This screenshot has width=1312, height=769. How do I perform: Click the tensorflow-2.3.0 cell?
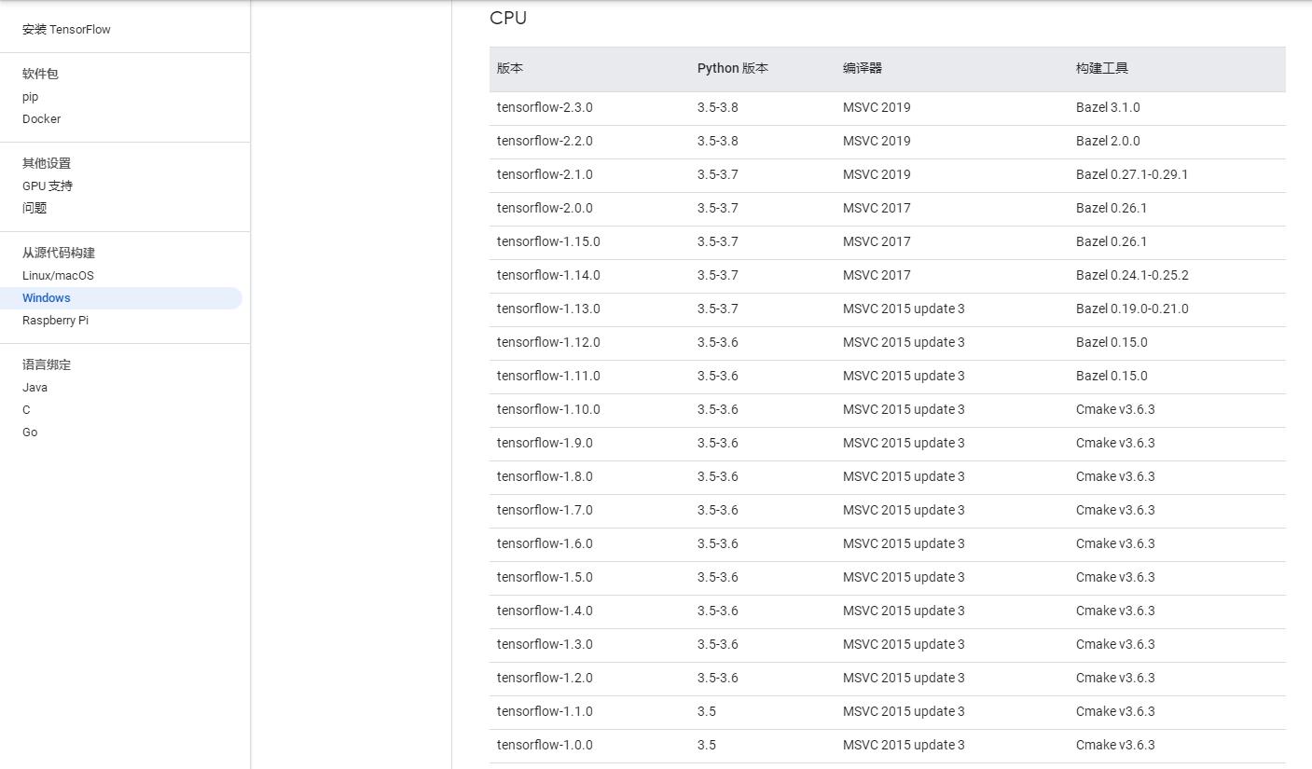(545, 107)
